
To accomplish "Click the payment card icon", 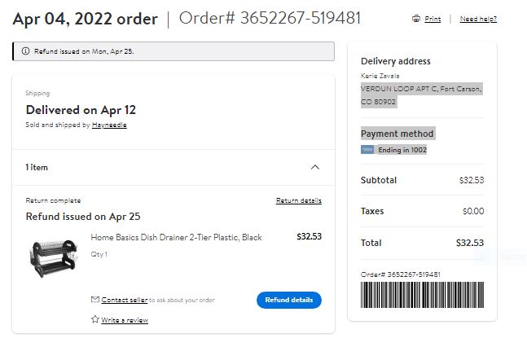I will tap(367, 150).
